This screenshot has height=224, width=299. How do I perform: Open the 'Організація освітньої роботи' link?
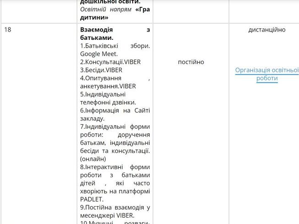[x=267, y=74]
